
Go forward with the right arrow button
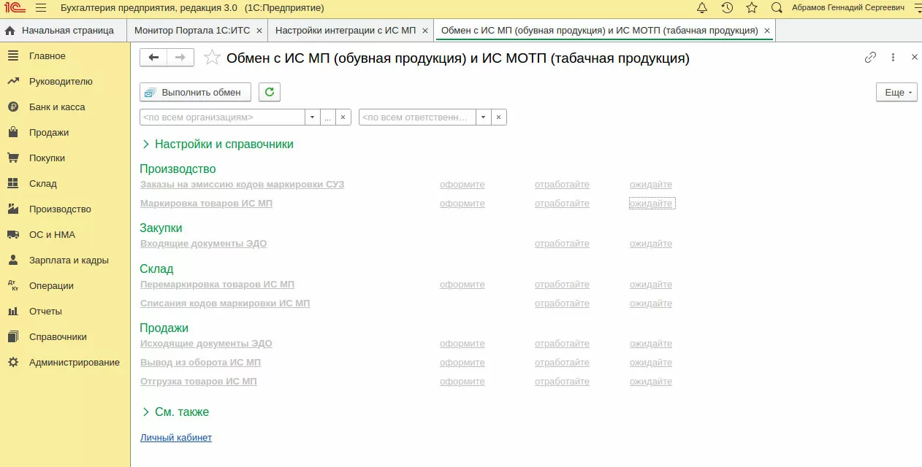coord(180,58)
